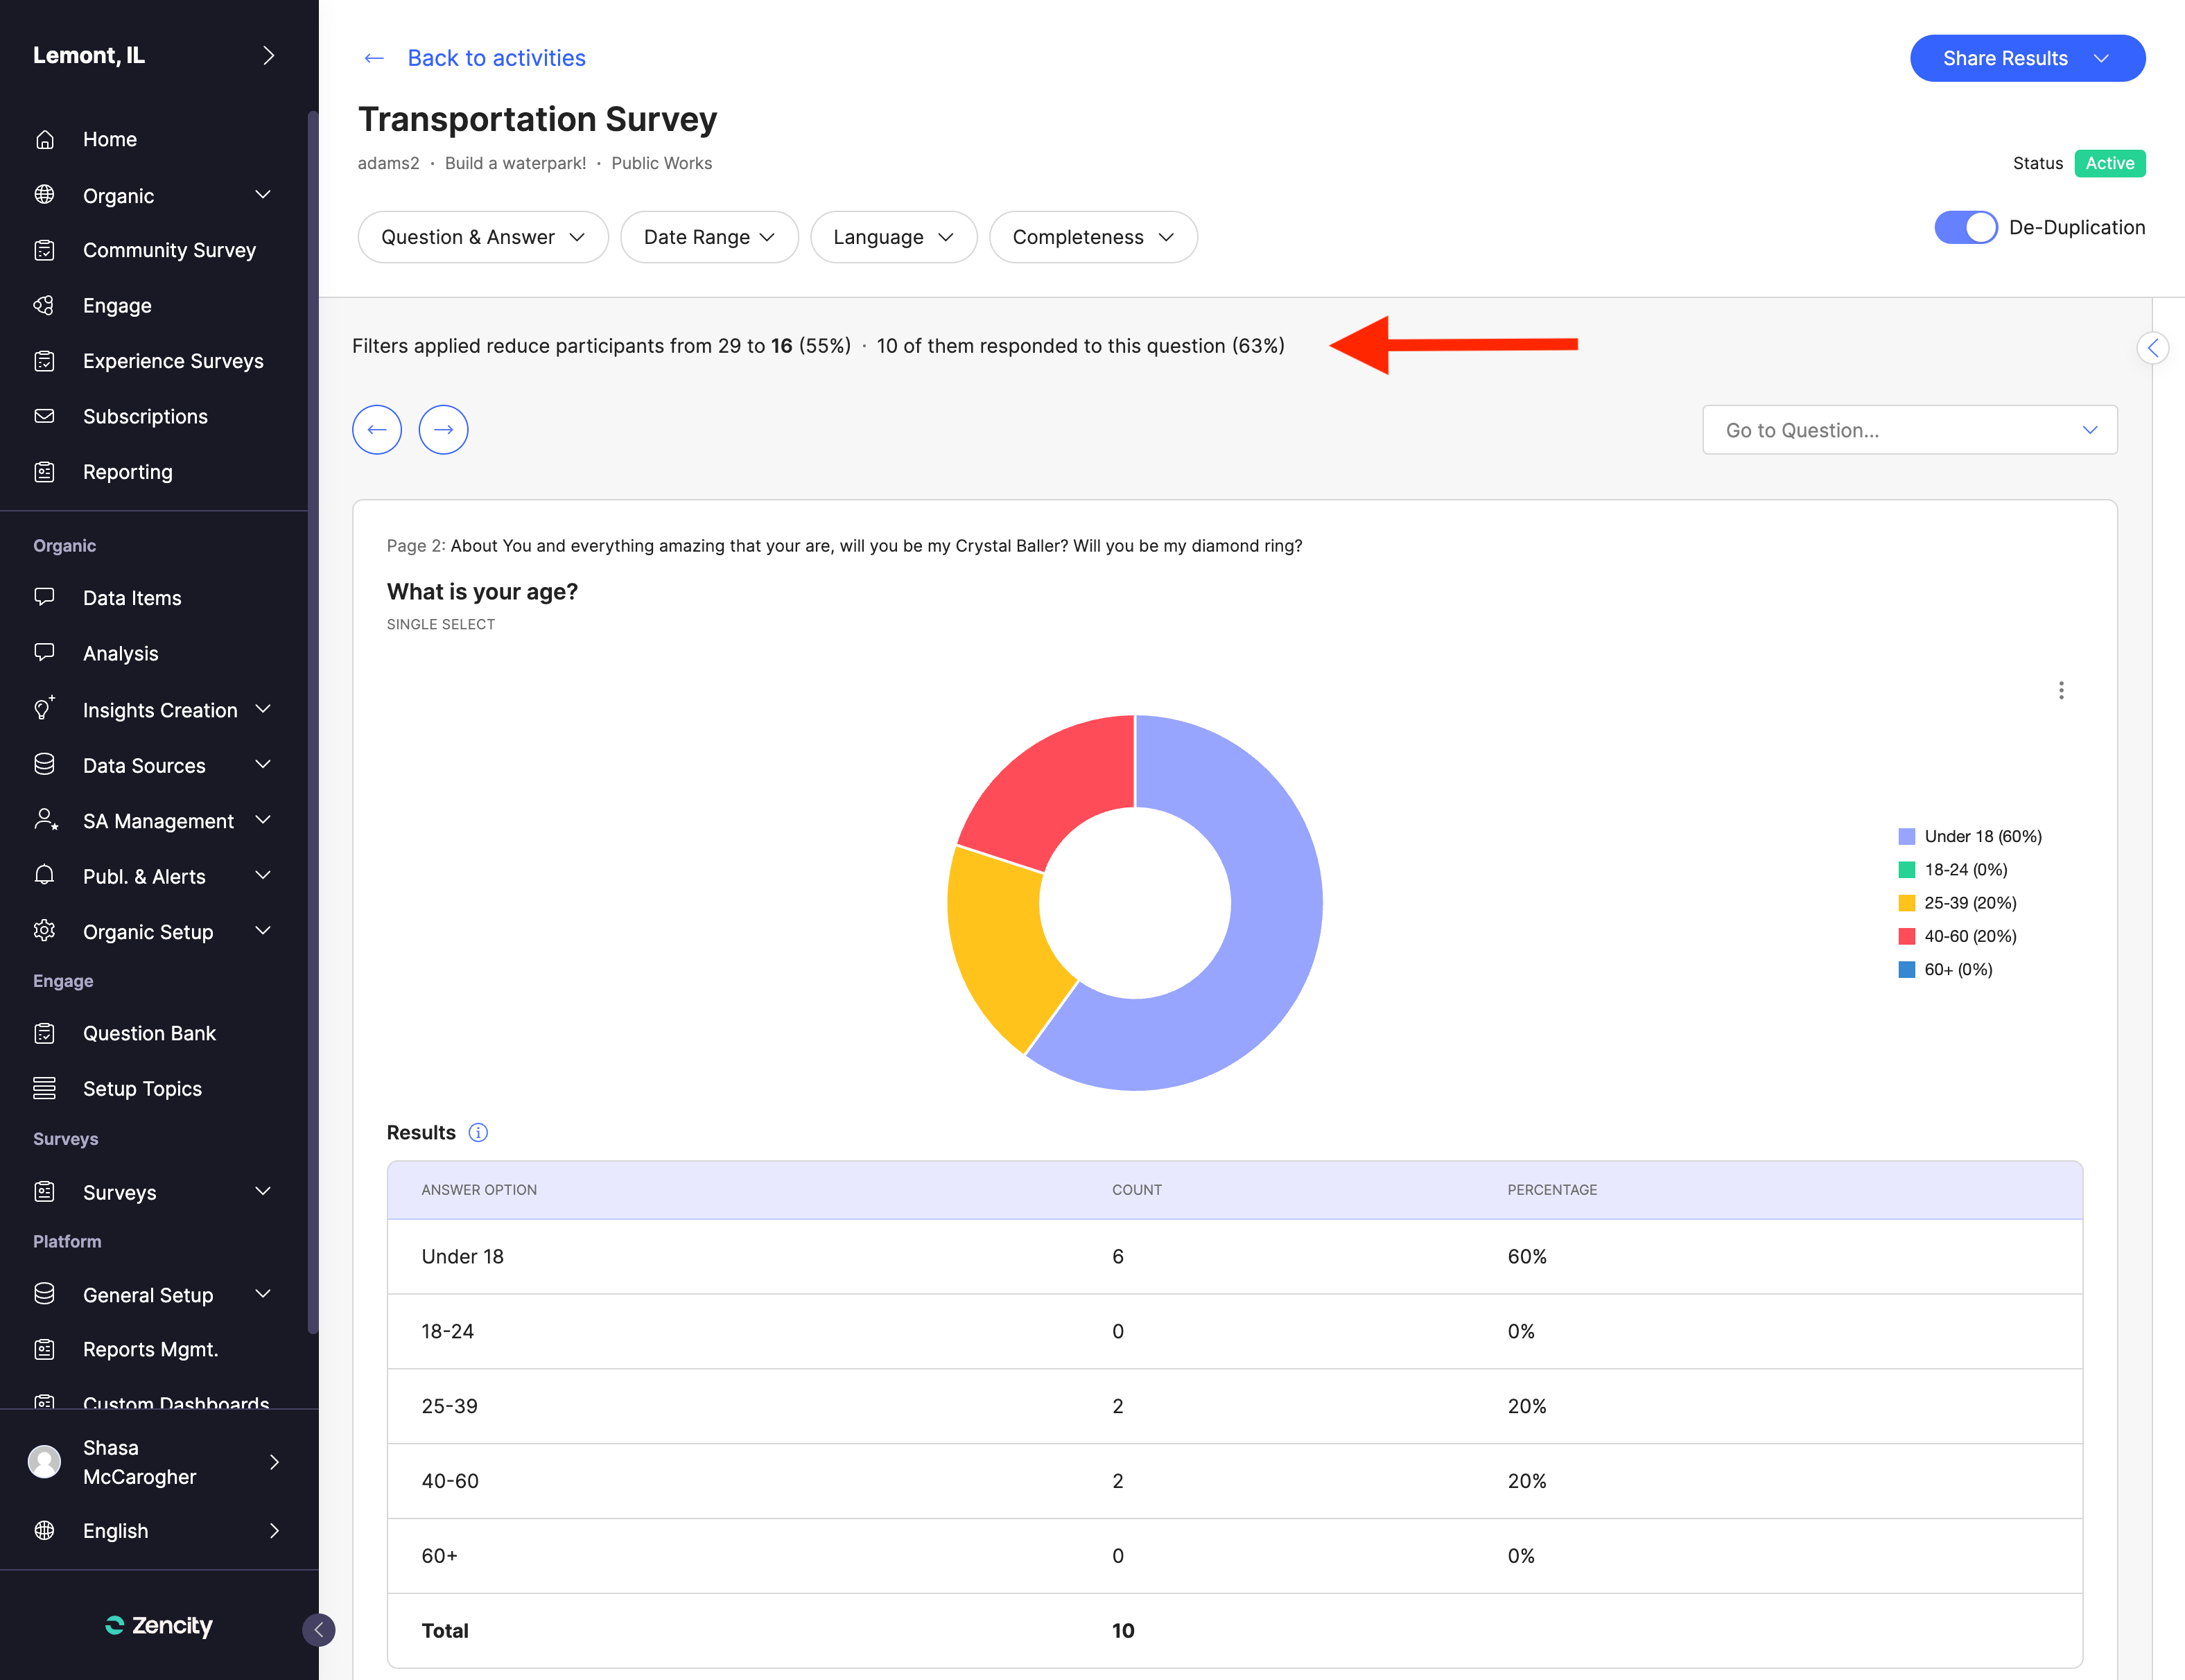2185x1680 pixels.
Task: Click the Zencity logo
Action: click(159, 1625)
